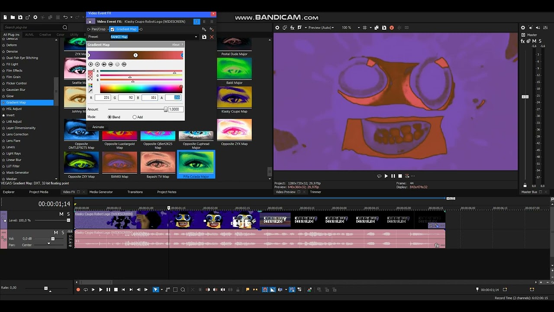The width and height of the screenshot is (554, 312).
Task: Copy the preview snapshot to clipboard
Action: (x=377, y=28)
